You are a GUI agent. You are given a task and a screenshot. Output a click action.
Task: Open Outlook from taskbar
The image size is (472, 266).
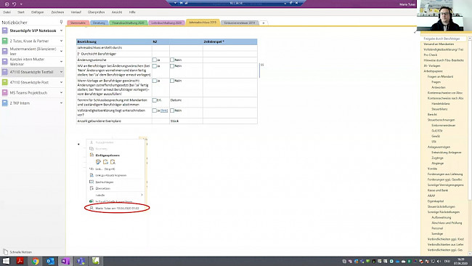50,261
